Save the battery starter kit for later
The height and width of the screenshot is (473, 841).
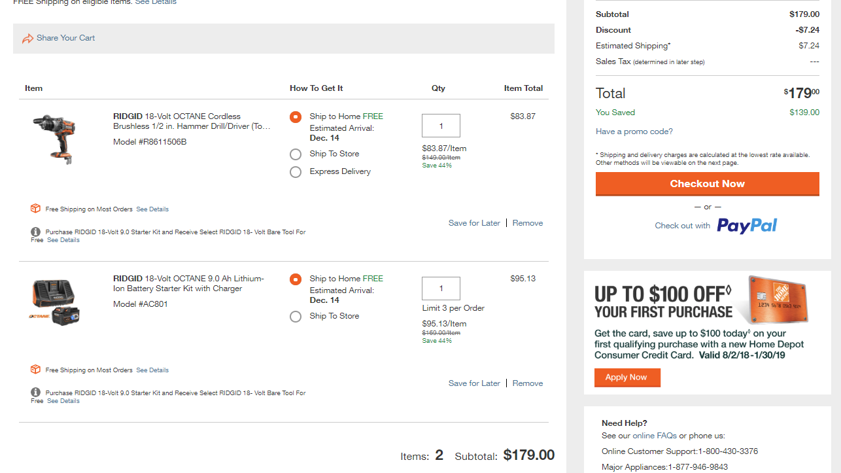click(474, 383)
